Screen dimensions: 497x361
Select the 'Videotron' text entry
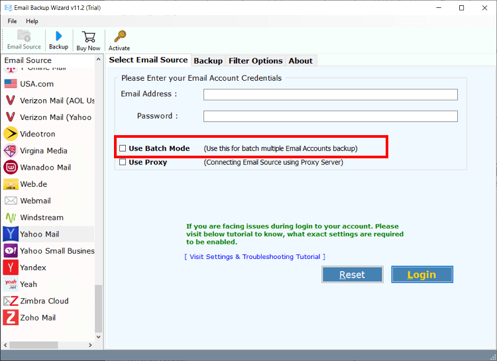click(x=37, y=134)
